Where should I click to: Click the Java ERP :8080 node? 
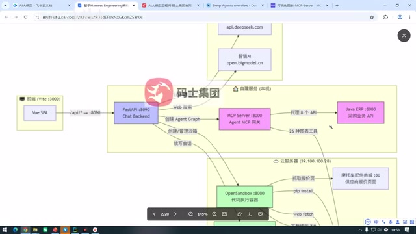(x=361, y=112)
